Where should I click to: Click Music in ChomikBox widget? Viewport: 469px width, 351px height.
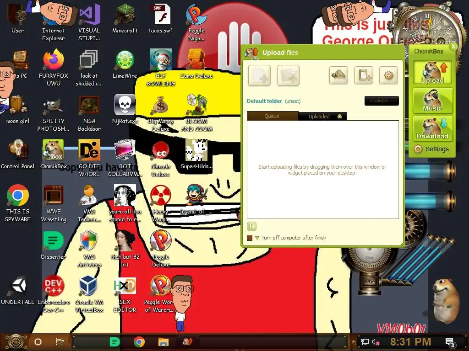pos(432,101)
